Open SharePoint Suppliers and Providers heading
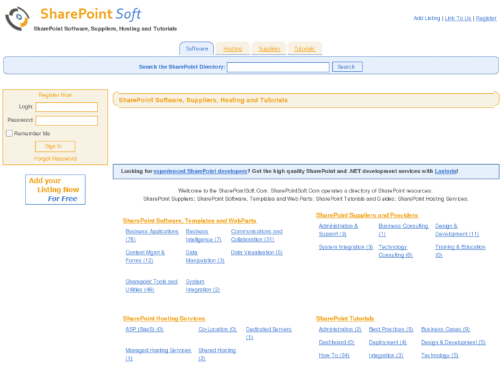 tap(367, 215)
